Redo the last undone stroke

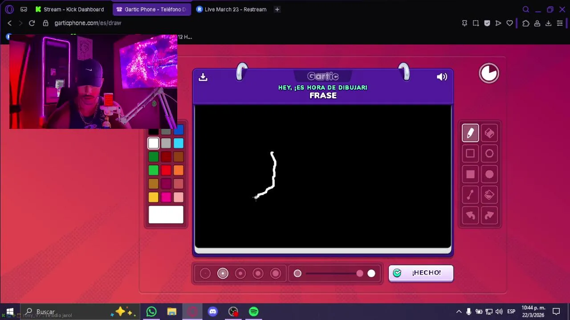(489, 216)
